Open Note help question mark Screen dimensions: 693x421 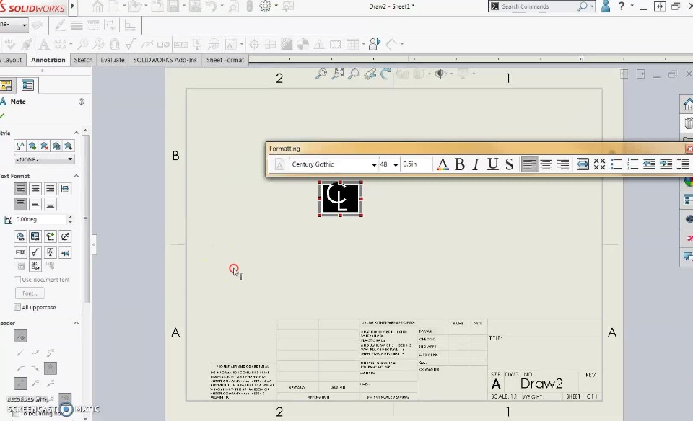tap(82, 102)
